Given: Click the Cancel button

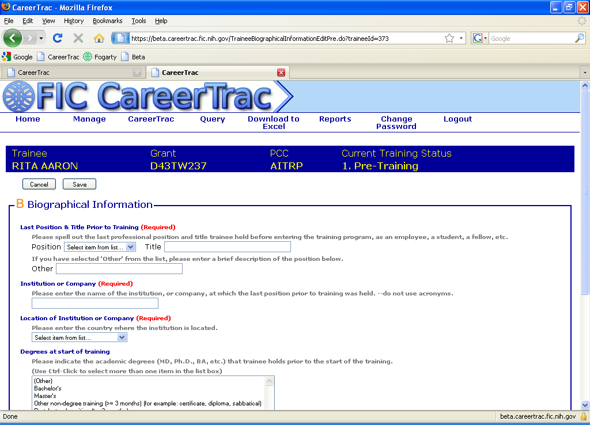Looking at the screenshot, I should point(39,184).
